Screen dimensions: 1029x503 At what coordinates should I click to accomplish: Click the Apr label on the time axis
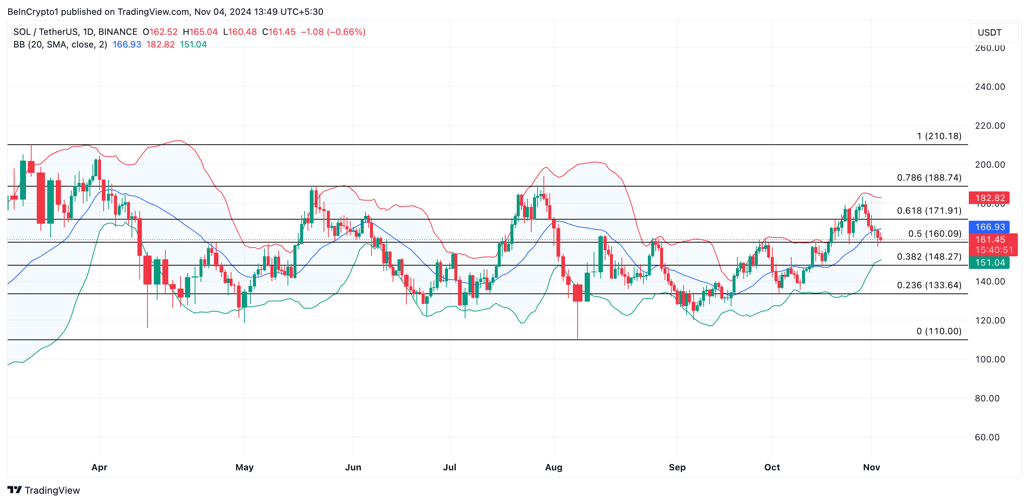pyautogui.click(x=99, y=467)
